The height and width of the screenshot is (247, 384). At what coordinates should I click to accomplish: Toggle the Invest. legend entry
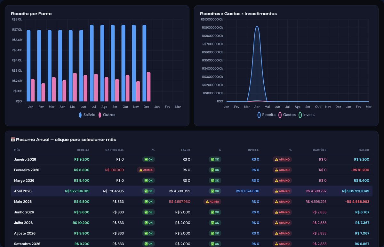click(307, 115)
